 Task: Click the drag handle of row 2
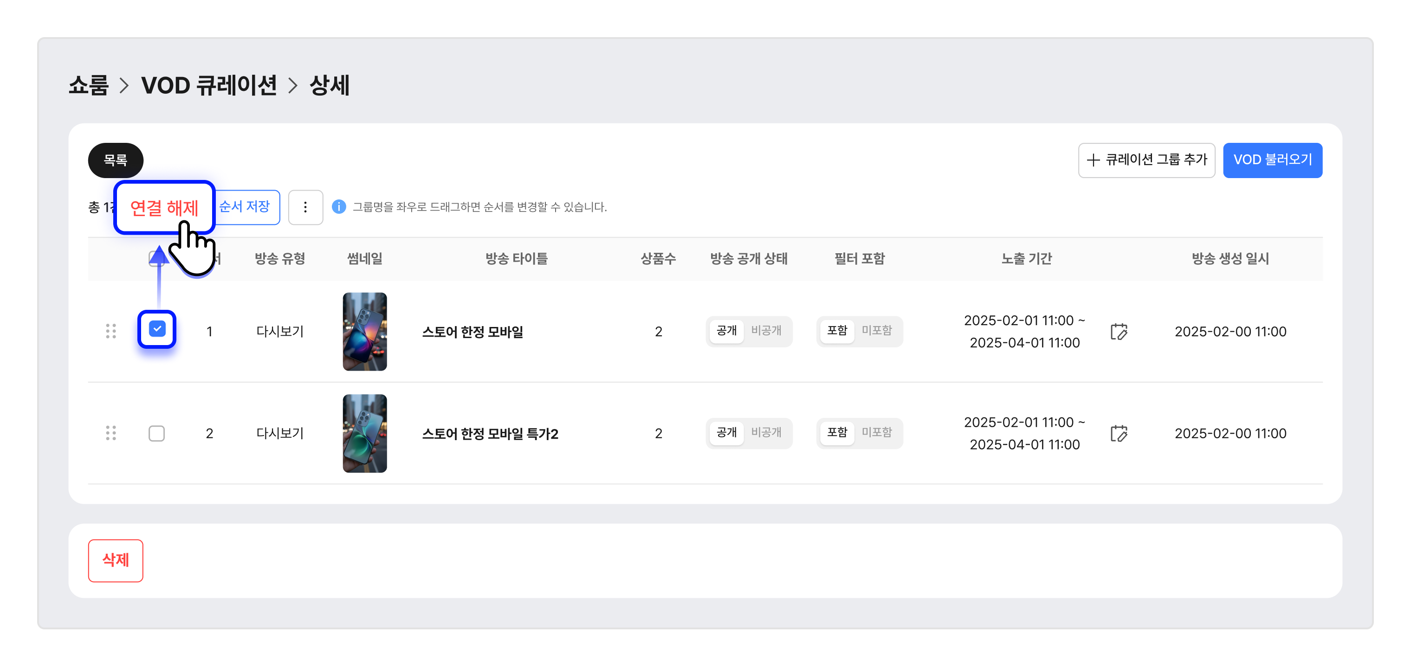pyautogui.click(x=110, y=433)
